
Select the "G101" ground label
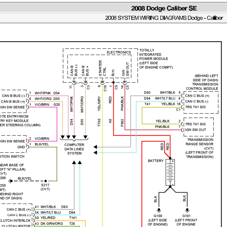coord(186,216)
